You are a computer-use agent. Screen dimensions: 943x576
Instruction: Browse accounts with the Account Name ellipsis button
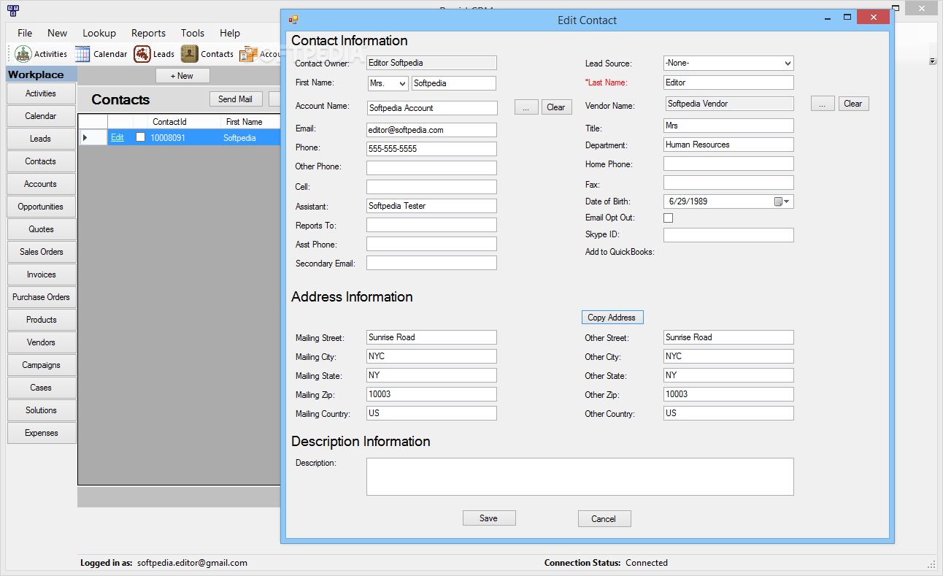(526, 107)
